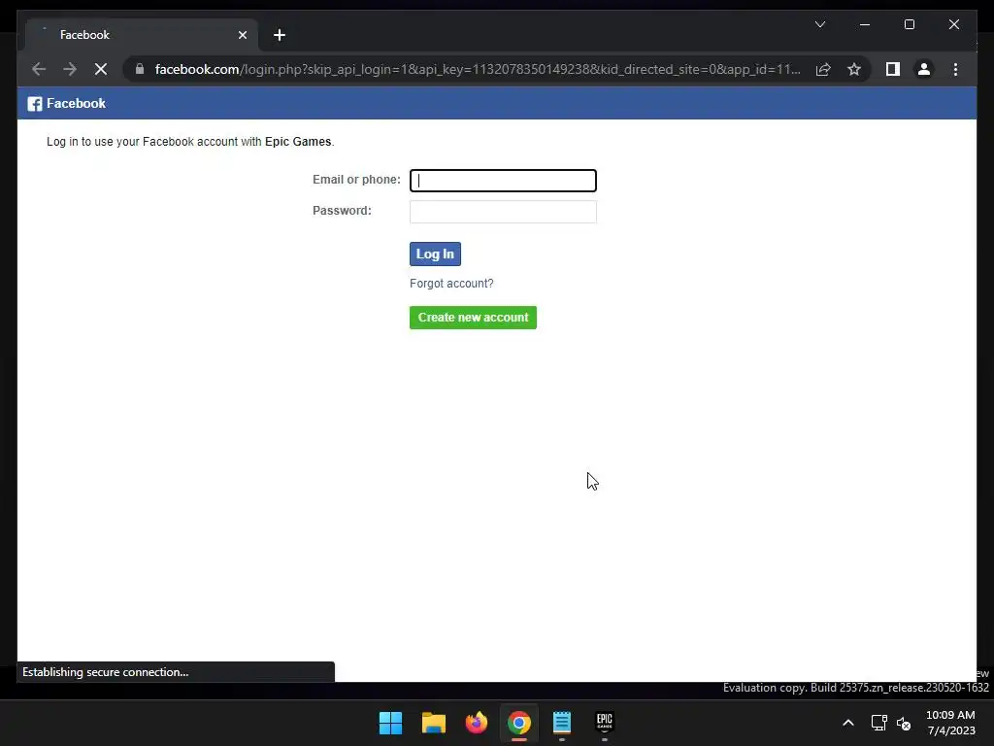Show hidden tray icons chevron
The width and height of the screenshot is (994, 746).
click(848, 723)
